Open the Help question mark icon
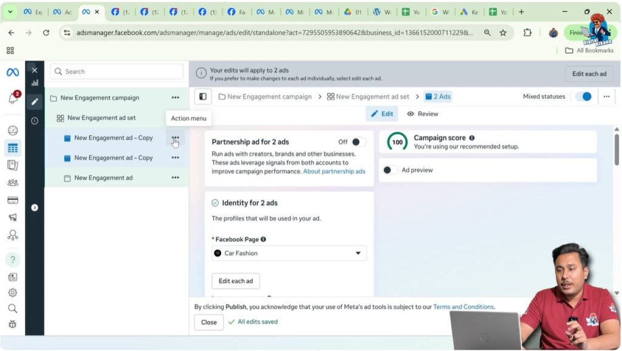622x351 pixels. tap(13, 259)
